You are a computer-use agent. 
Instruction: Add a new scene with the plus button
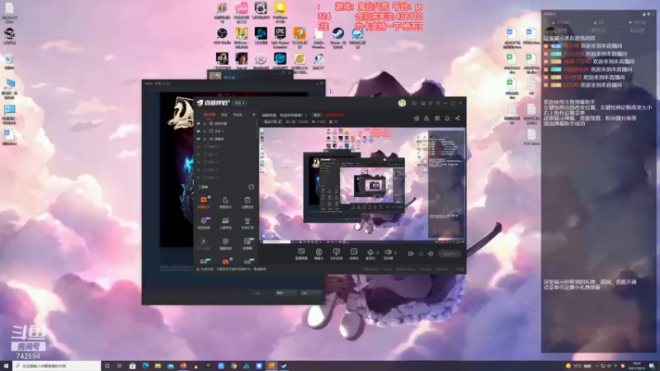[x=254, y=115]
